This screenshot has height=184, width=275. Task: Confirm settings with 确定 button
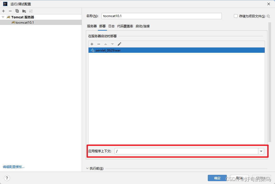tap(217, 178)
